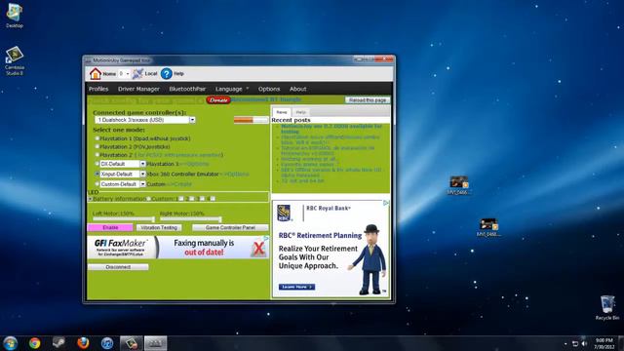
Task: Click the Vibration Testing button
Action: pyautogui.click(x=159, y=227)
